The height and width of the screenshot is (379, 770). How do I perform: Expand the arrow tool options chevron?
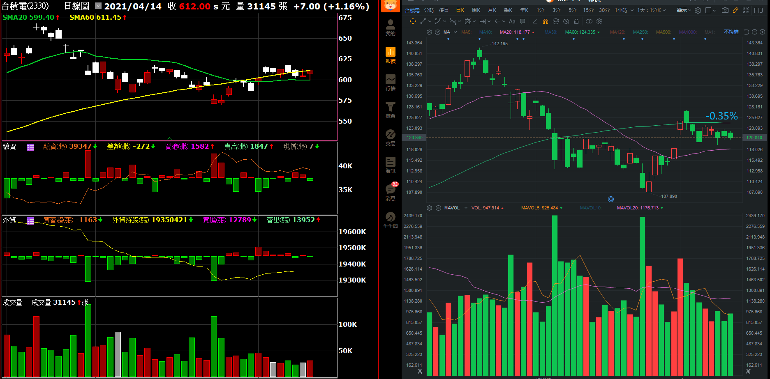click(x=504, y=21)
